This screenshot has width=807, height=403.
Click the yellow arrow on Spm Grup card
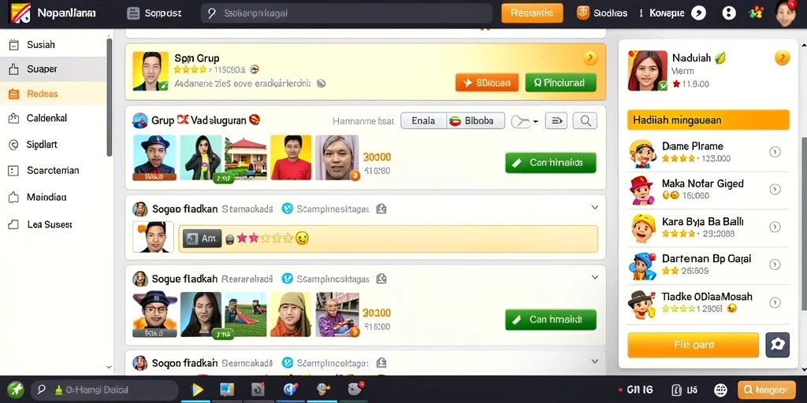click(x=590, y=58)
